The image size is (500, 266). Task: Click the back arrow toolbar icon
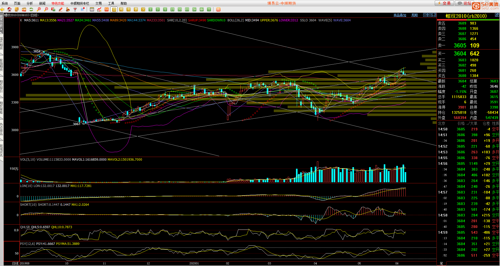tap(2, 9)
